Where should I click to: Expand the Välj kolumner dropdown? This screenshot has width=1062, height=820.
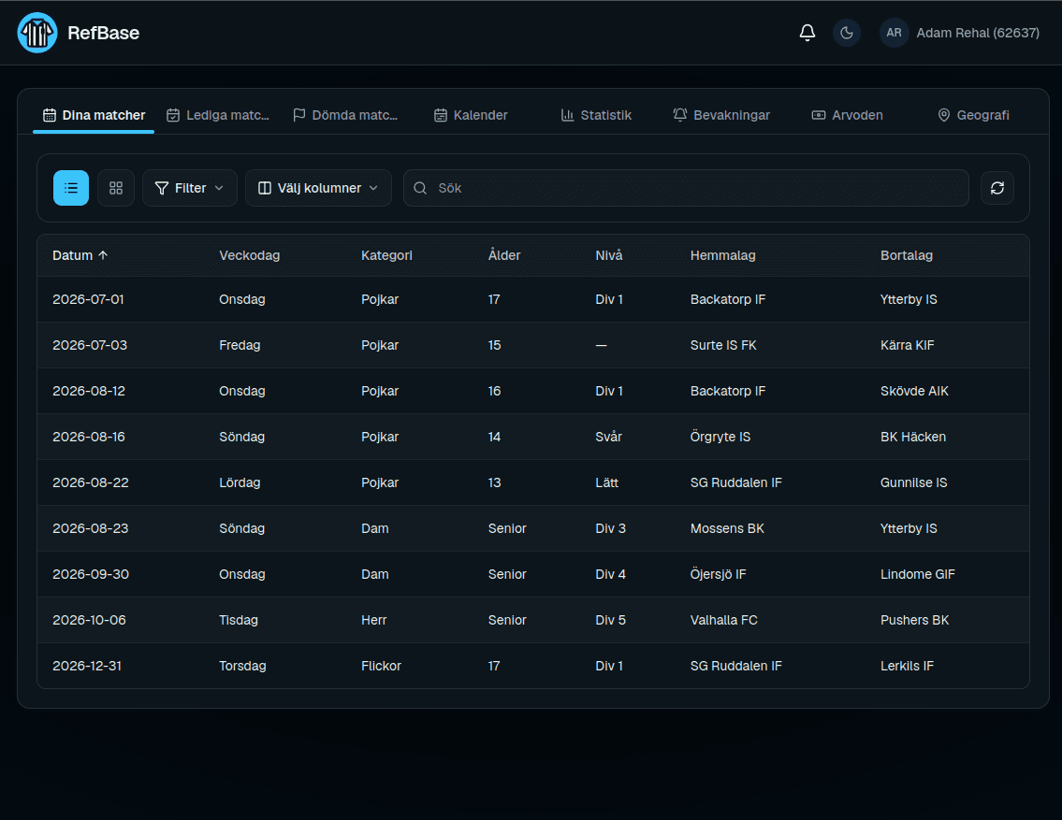(318, 188)
